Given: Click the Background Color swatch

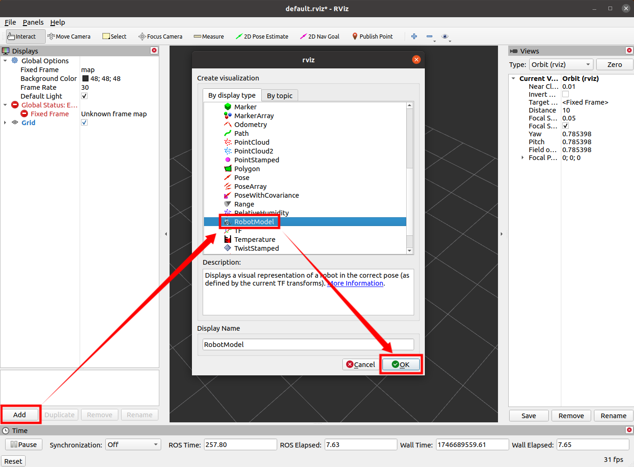Looking at the screenshot, I should tap(85, 79).
